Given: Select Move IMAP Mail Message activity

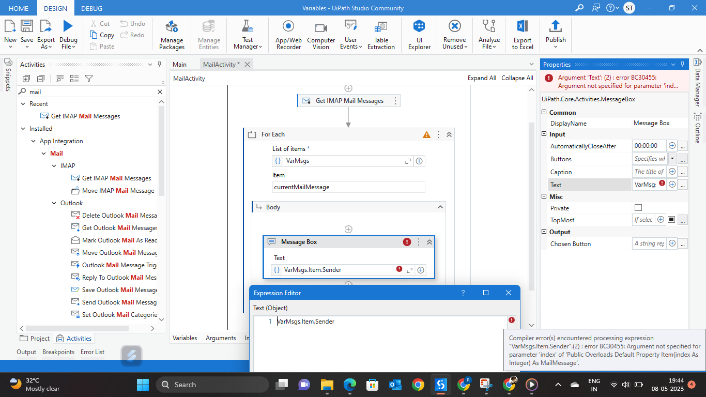Looking at the screenshot, I should (x=112, y=191).
